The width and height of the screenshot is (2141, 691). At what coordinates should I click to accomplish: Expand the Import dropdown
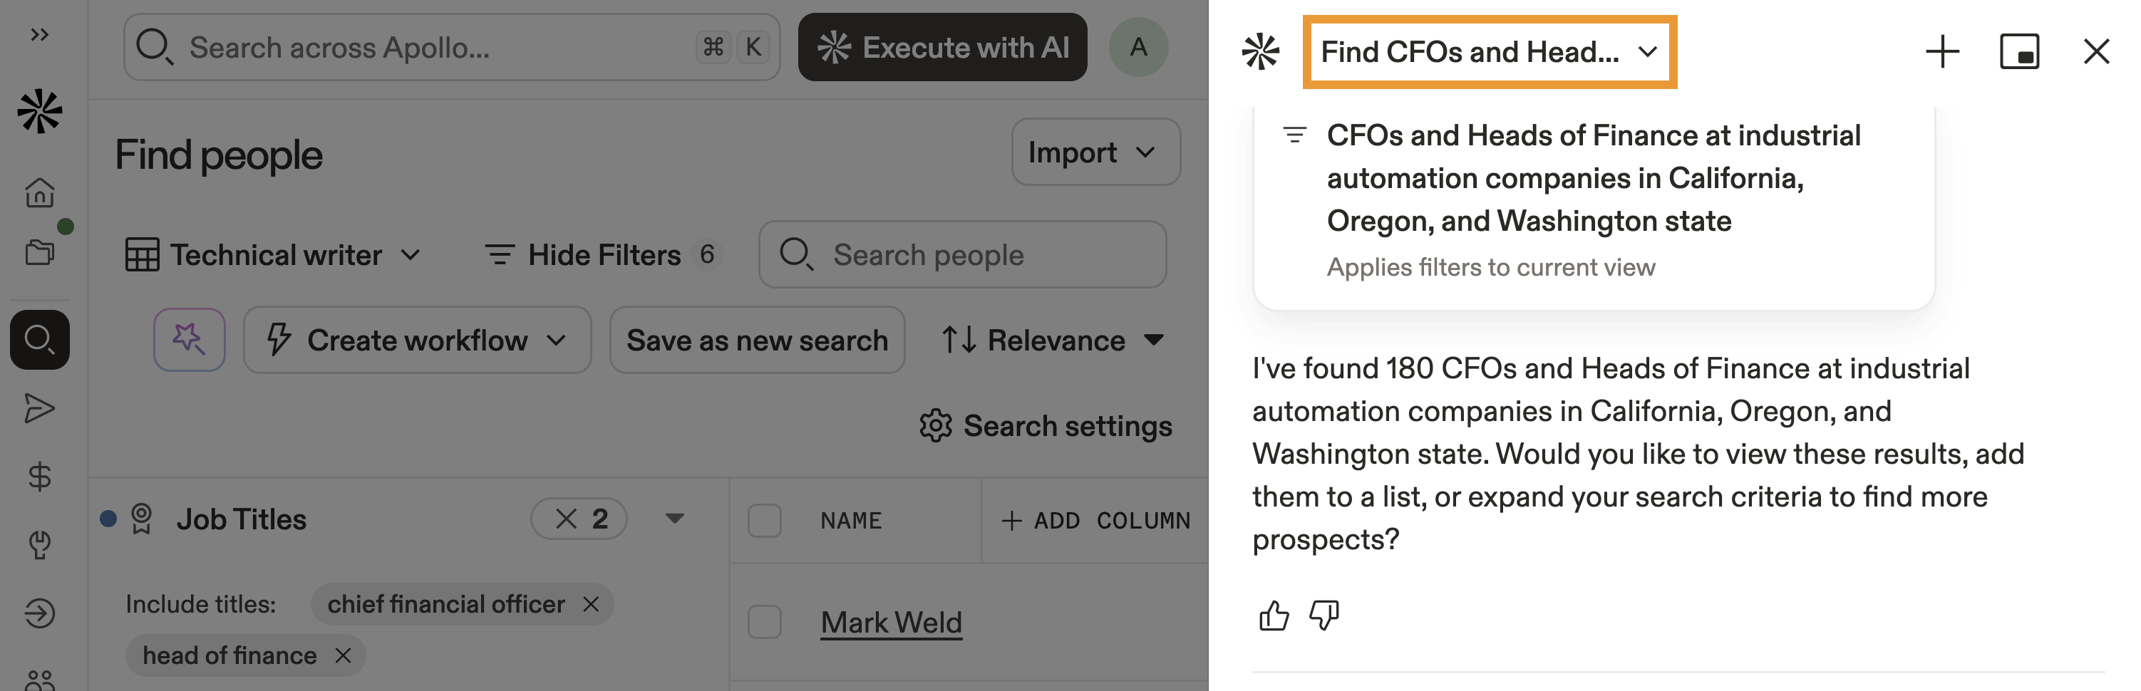click(x=1095, y=153)
